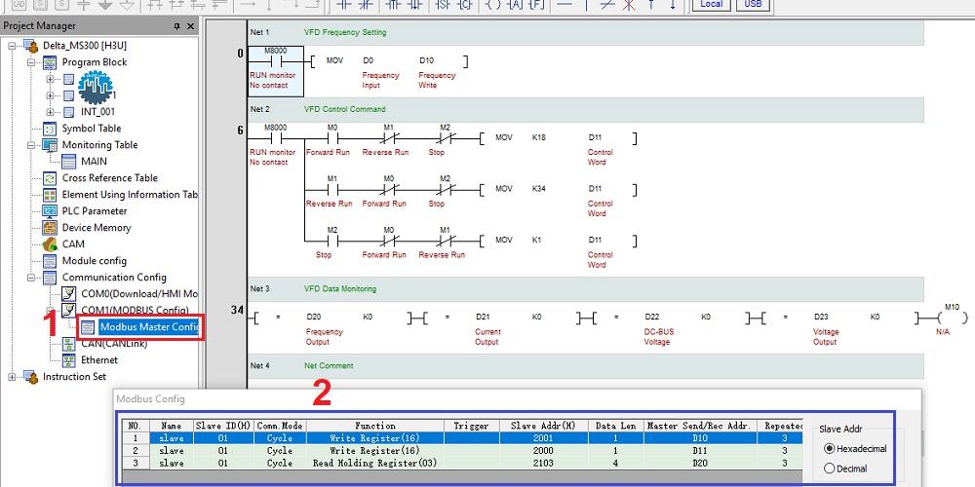Click step number 34 in the gutter

[x=237, y=310]
